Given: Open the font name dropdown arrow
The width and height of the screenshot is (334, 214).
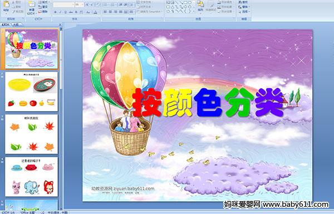Looking at the screenshot, I should [73, 4].
